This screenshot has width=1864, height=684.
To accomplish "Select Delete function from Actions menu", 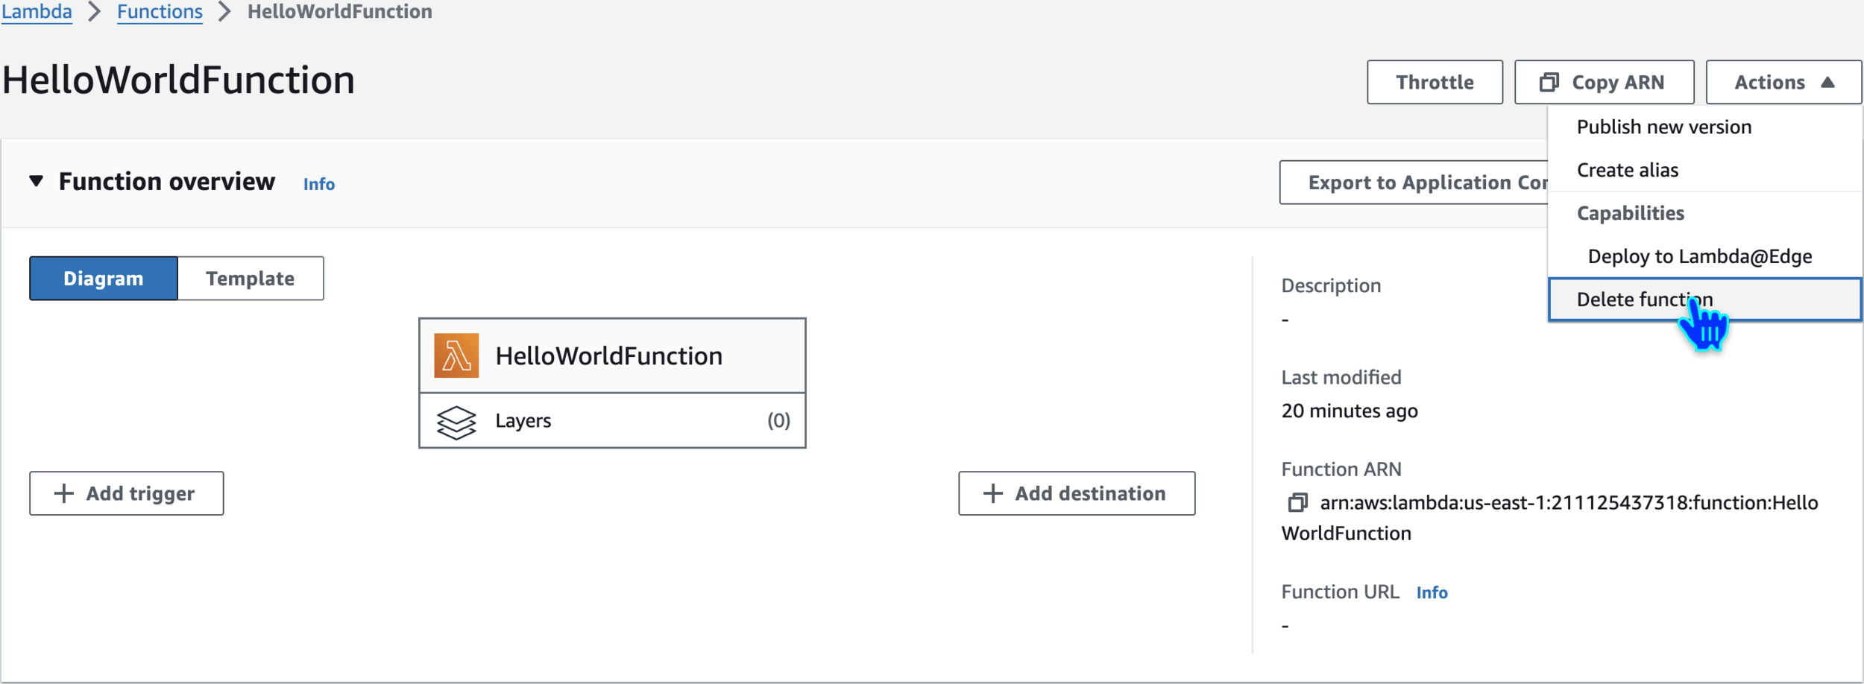I will coord(1644,300).
